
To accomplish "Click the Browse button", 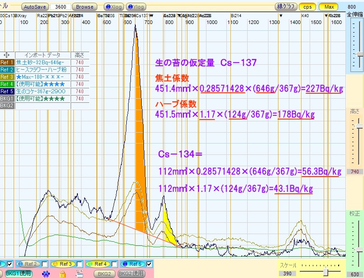I will (85, 7).
